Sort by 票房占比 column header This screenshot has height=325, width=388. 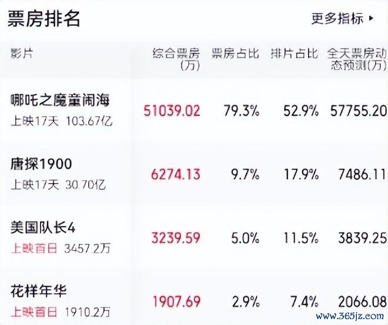click(235, 53)
